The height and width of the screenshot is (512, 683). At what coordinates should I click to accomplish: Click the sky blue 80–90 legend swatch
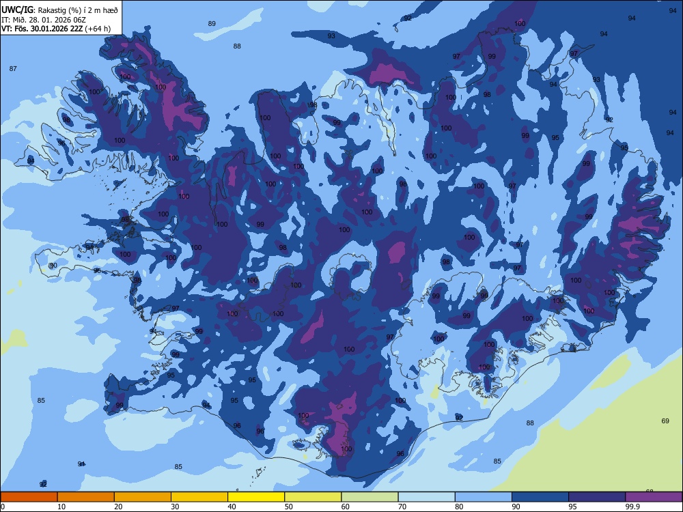(484, 497)
